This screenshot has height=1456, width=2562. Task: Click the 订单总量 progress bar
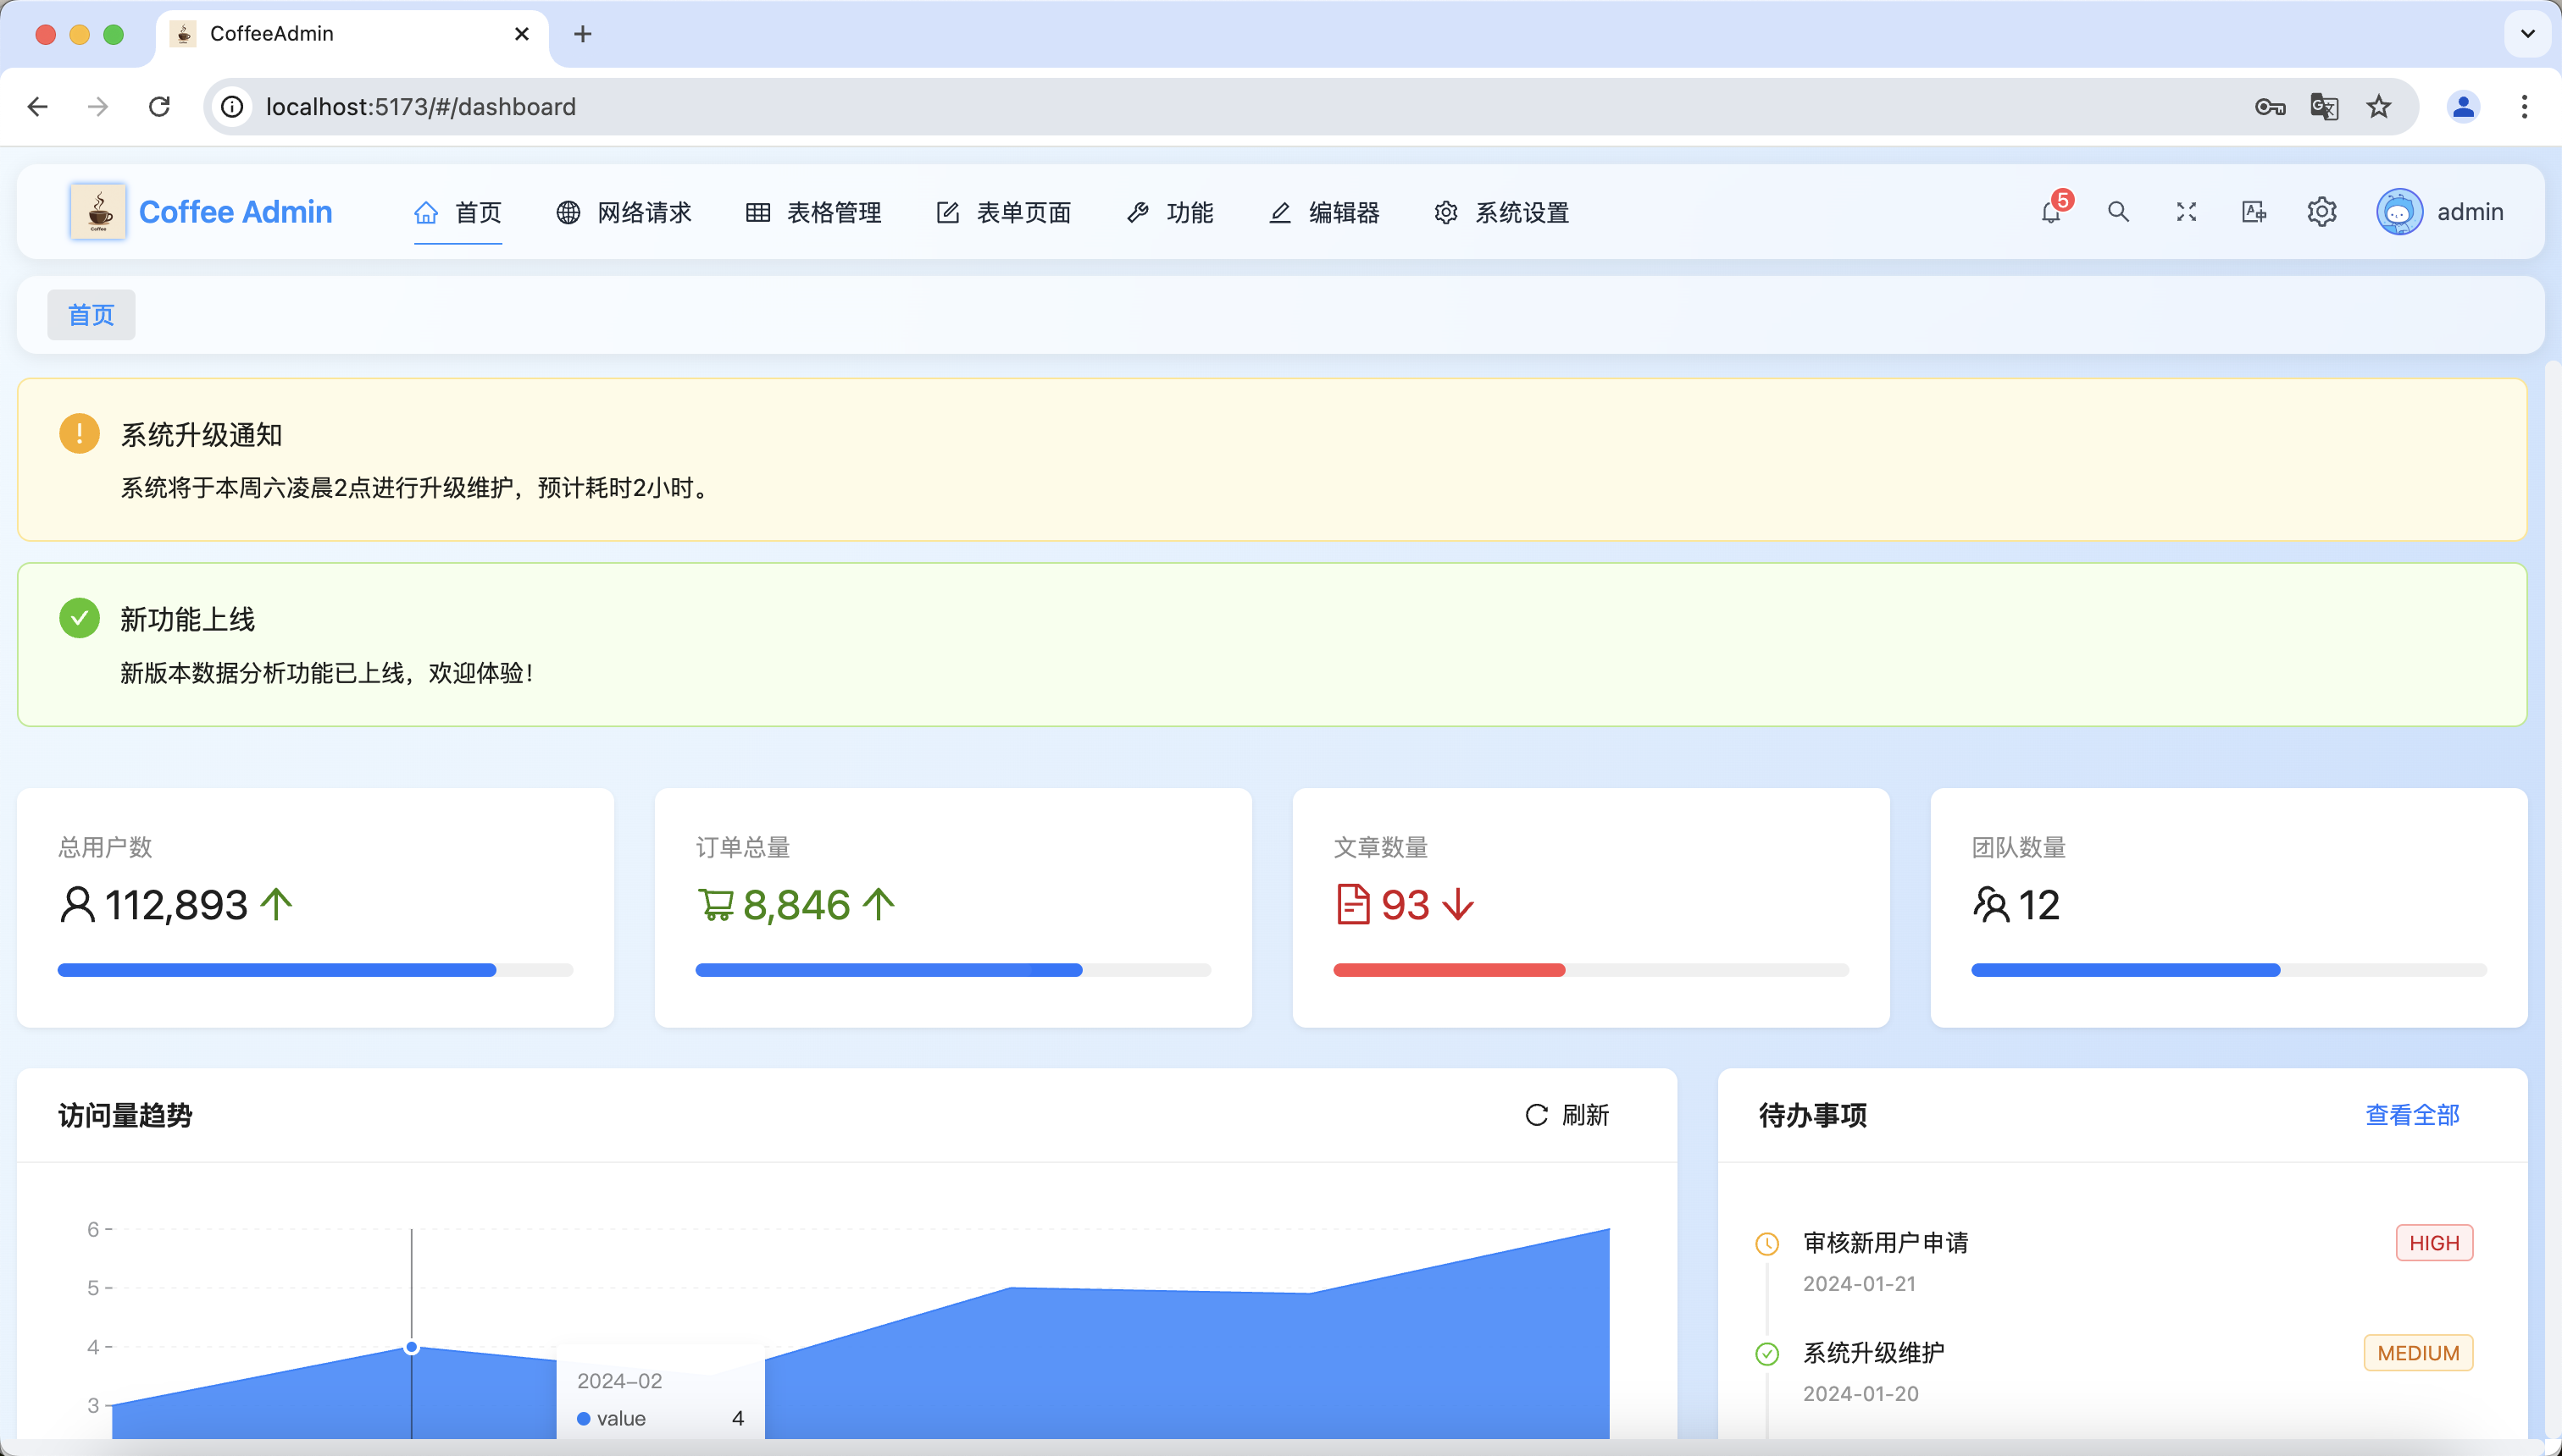pos(953,970)
